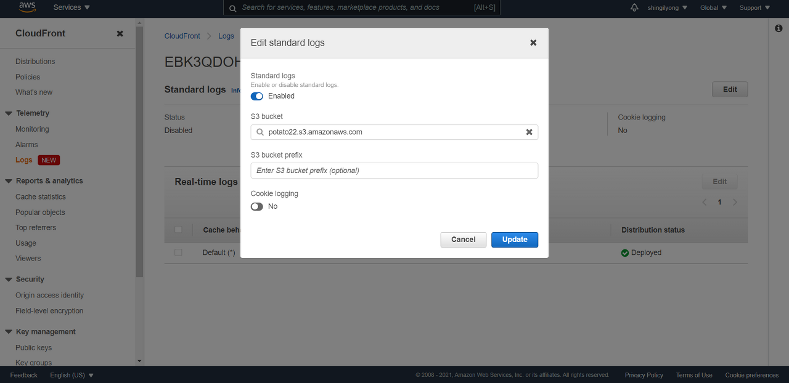Open Viewers in the sidebar
This screenshot has height=383, width=789.
[x=28, y=259]
